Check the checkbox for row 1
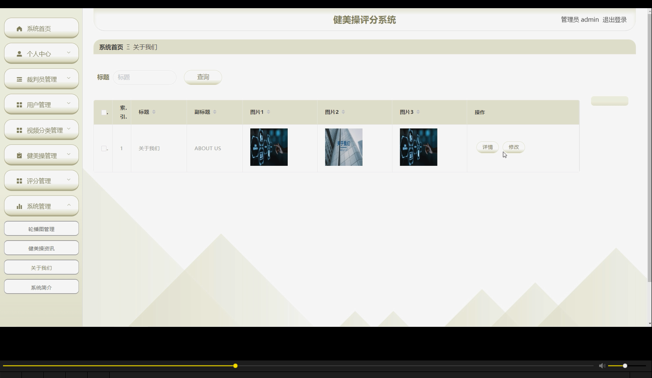The height and width of the screenshot is (378, 652). tap(103, 148)
